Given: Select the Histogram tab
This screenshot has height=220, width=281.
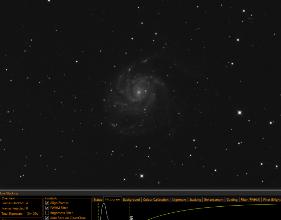Looking at the screenshot, I should coord(112,199).
